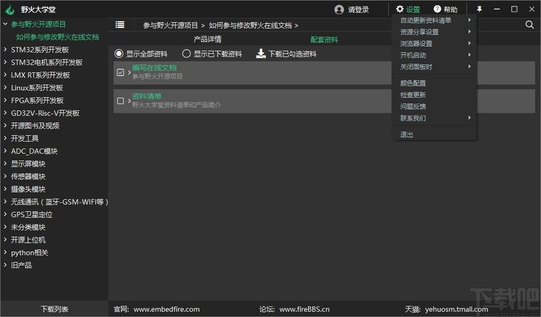Click the 资料清单 resource title
The height and width of the screenshot is (317, 541).
[x=146, y=96]
